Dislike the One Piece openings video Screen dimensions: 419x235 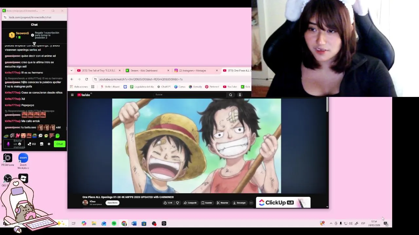coord(177,203)
